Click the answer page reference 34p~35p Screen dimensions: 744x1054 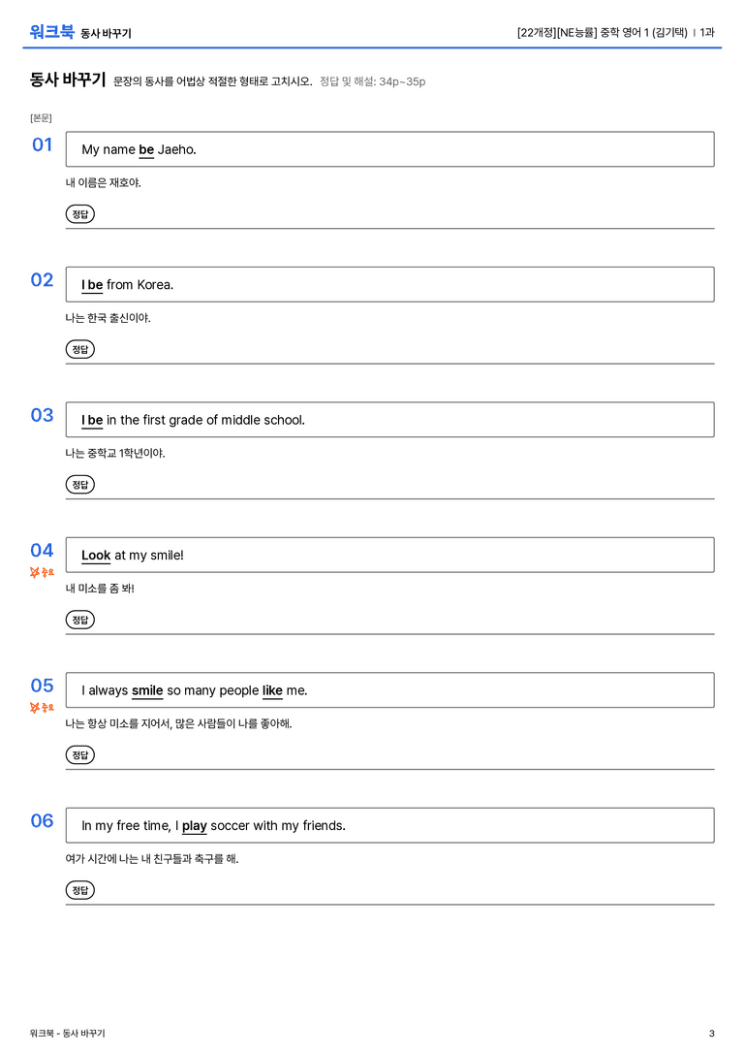[402, 81]
